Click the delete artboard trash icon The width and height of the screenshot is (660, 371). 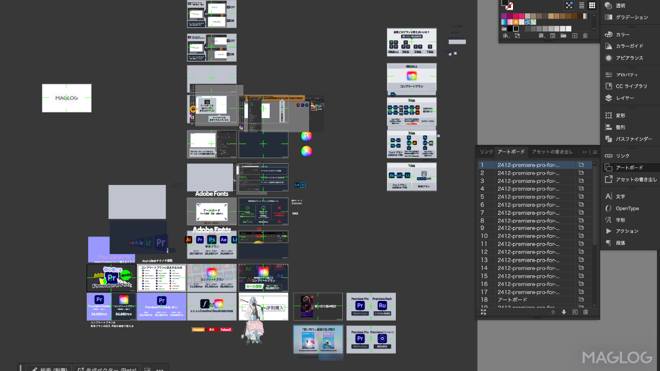(x=585, y=312)
